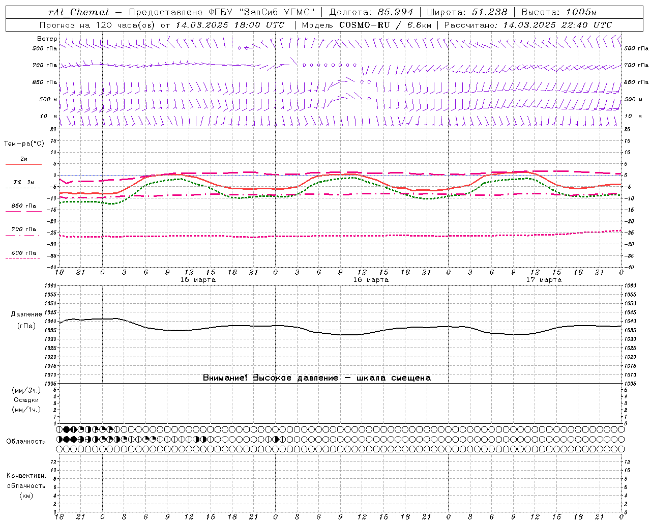Click the Давление pressure panel label
The height and width of the screenshot is (521, 651).
[x=26, y=314]
